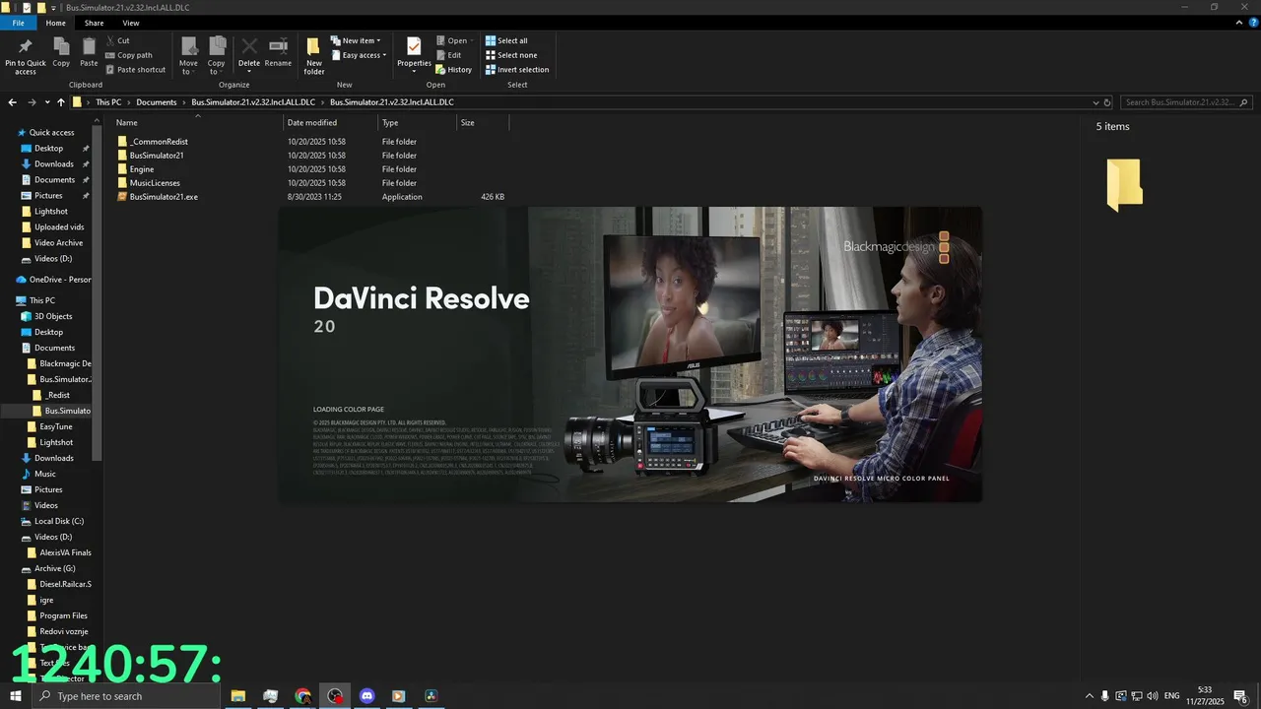Click Paste shortcut in the ribbon

[x=135, y=70]
